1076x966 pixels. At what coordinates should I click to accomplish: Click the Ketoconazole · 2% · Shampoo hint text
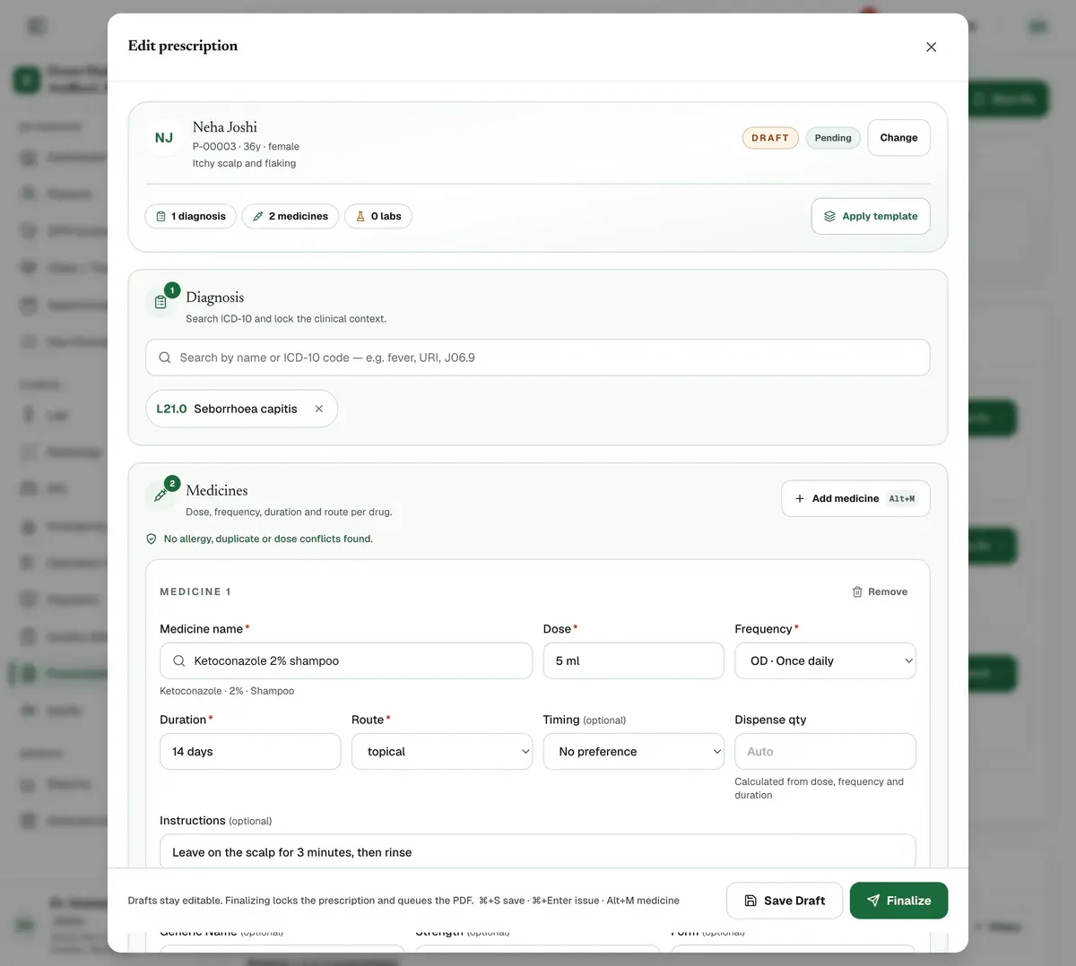click(x=227, y=691)
